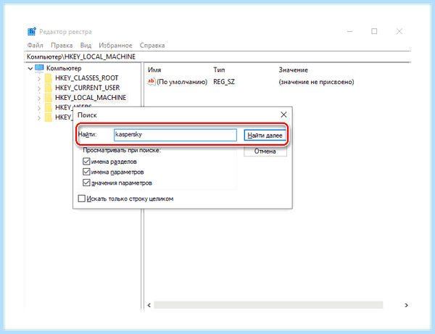This screenshot has height=334, width=435.
Task: Click the HKEY_LOCAL_MACHINE folder icon
Action: (x=49, y=98)
